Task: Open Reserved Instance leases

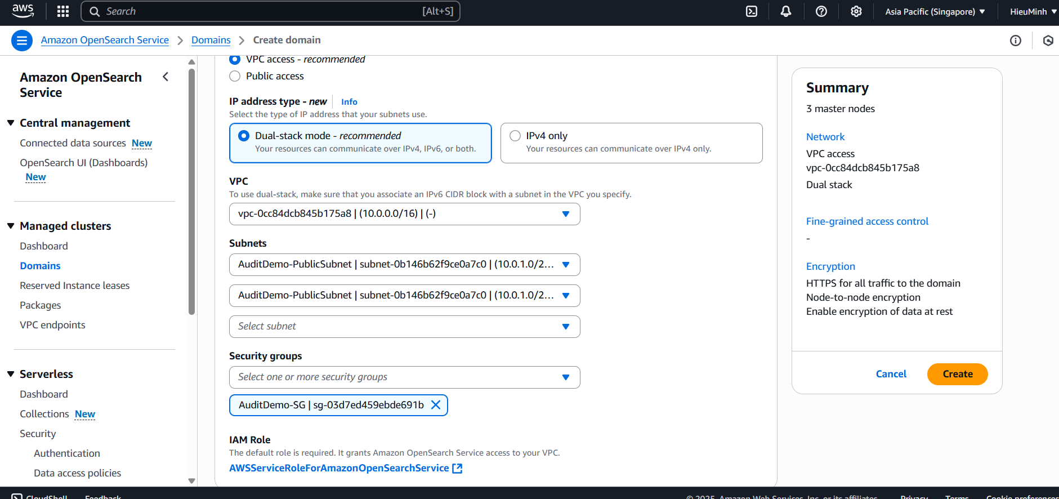Action: (x=75, y=286)
